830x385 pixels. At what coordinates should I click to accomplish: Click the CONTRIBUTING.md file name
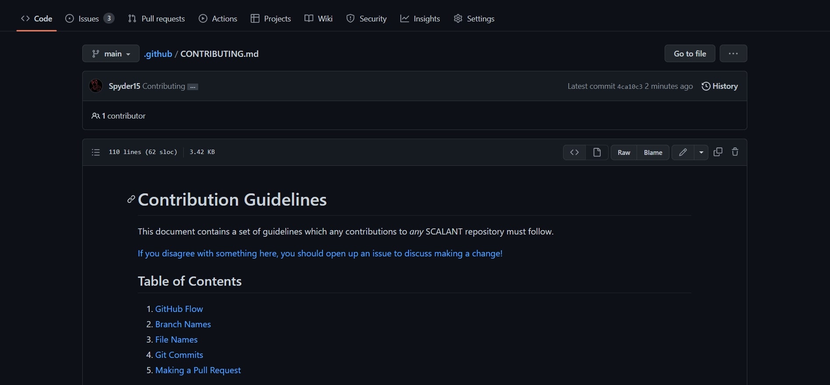[220, 54]
